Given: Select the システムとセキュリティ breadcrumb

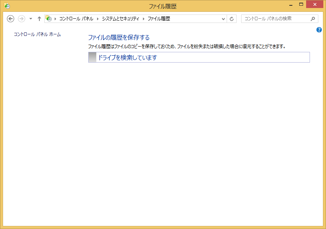Looking at the screenshot, I should click(120, 19).
